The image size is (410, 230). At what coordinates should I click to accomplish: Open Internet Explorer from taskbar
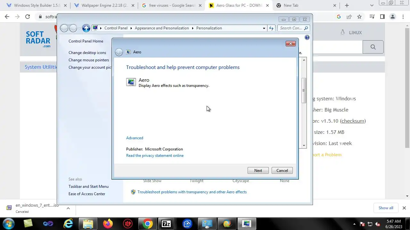click(68, 224)
